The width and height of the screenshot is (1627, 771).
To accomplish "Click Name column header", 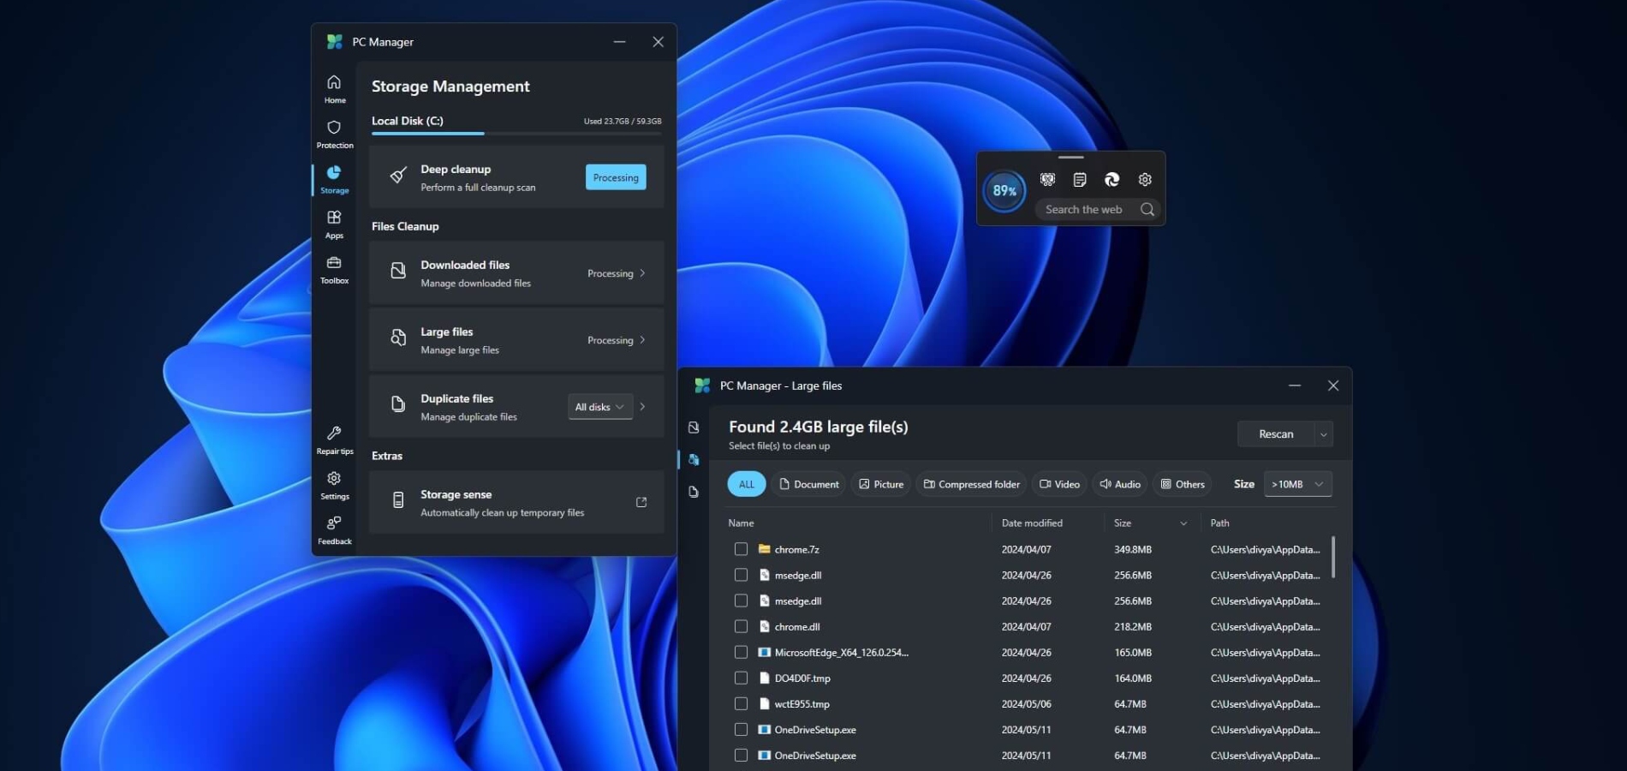I will tap(741, 523).
